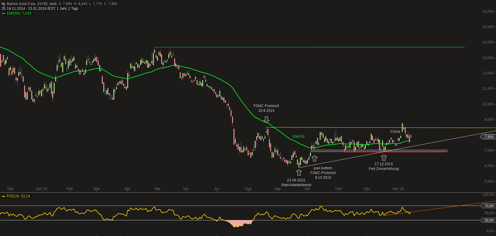Image resolution: width=496 pixels, height=236 pixels.
Task: Click the 7,900 current price marker
Action: click(487, 137)
